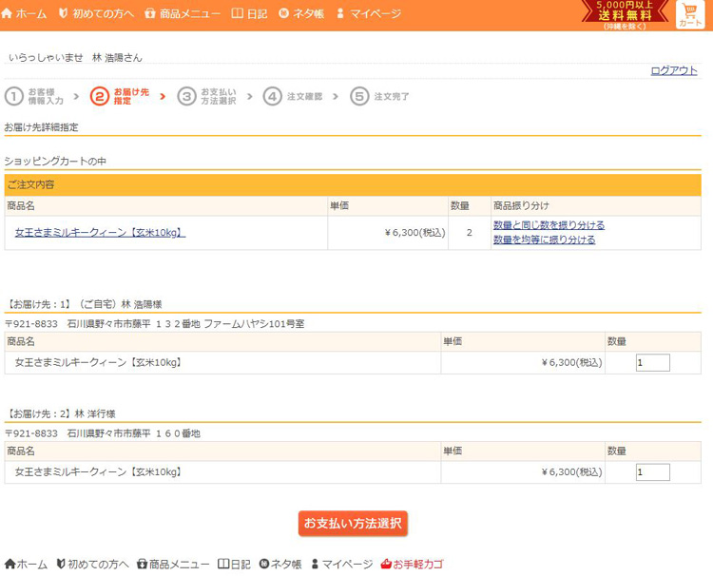This screenshot has height=576, width=713.
Task: Click the footer ホーム link text
Action: point(31,565)
